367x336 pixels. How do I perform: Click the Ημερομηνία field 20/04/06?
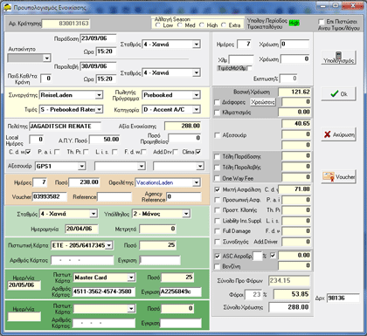point(82,229)
